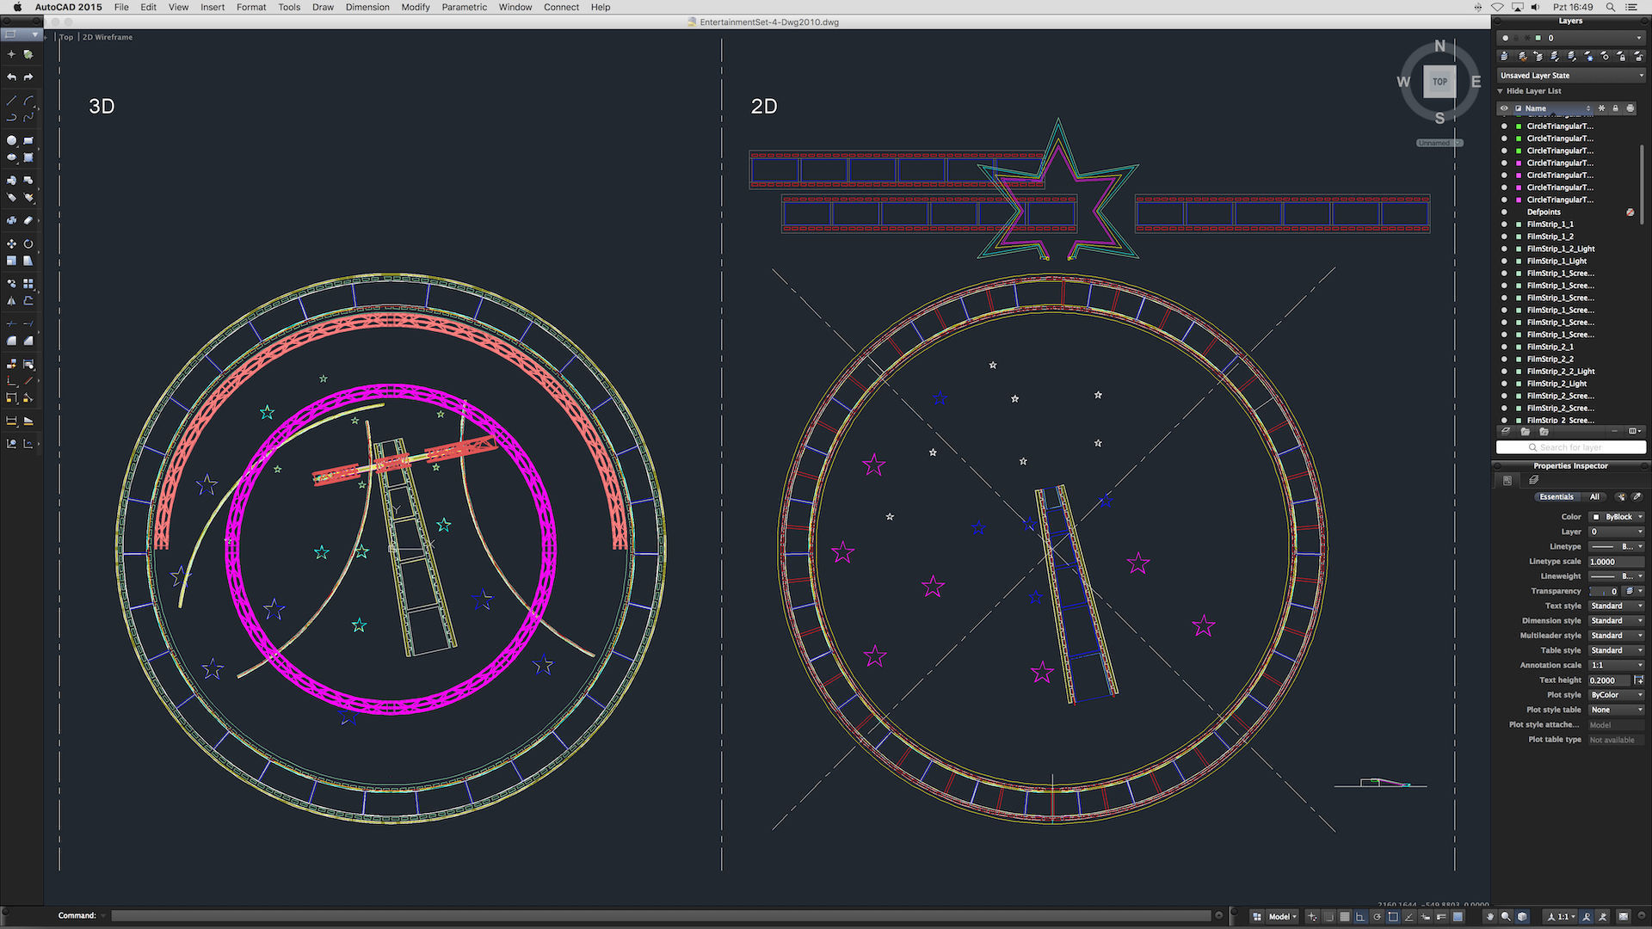Toggle visibility of the Defpoints layer
The image size is (1652, 929).
[x=1504, y=212]
